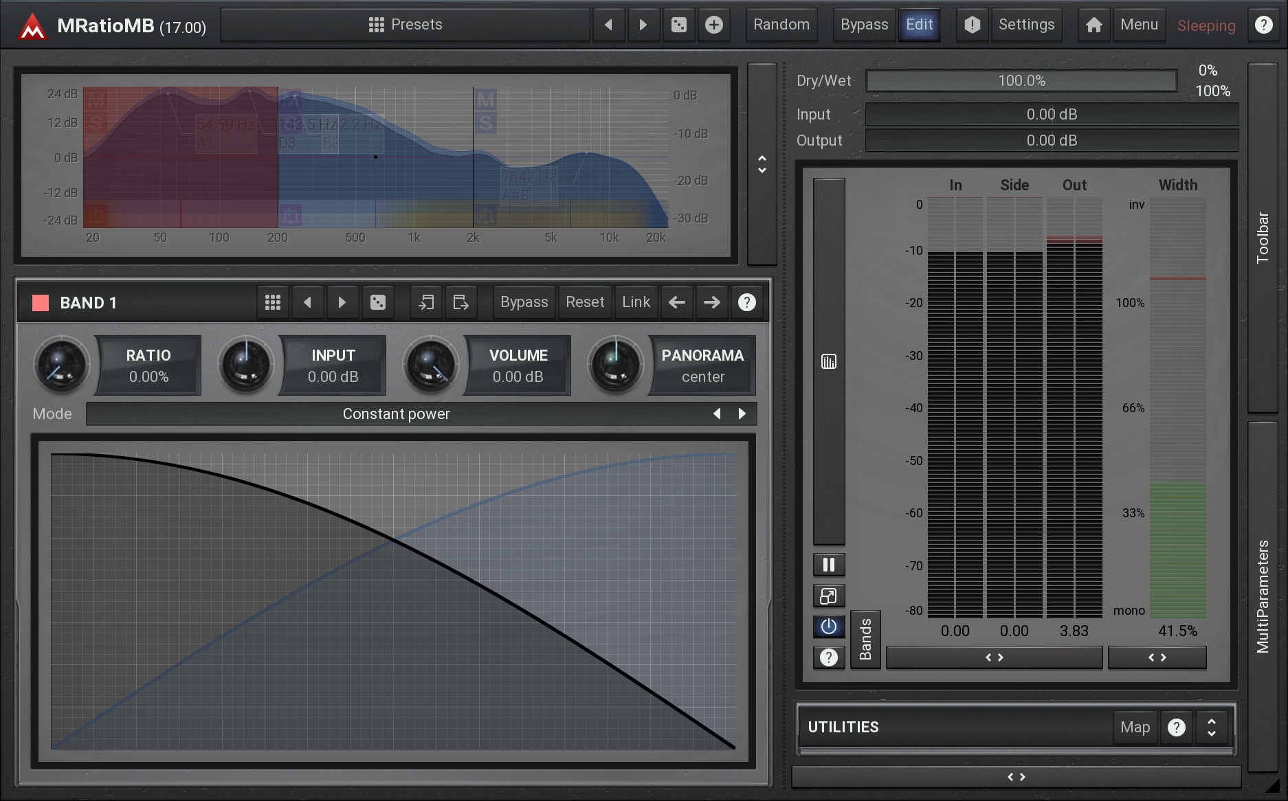Copy Band 1 settings icon

[x=426, y=302]
